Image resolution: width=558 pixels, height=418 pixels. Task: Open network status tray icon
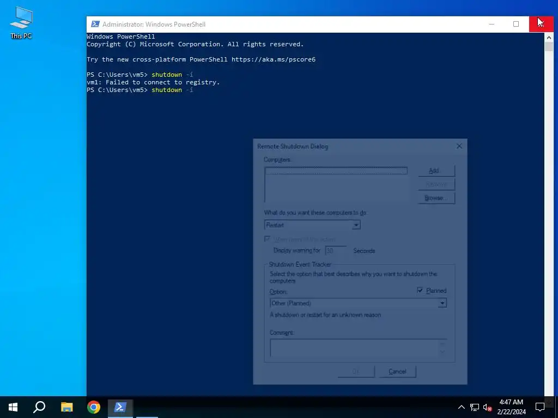[x=475, y=407]
